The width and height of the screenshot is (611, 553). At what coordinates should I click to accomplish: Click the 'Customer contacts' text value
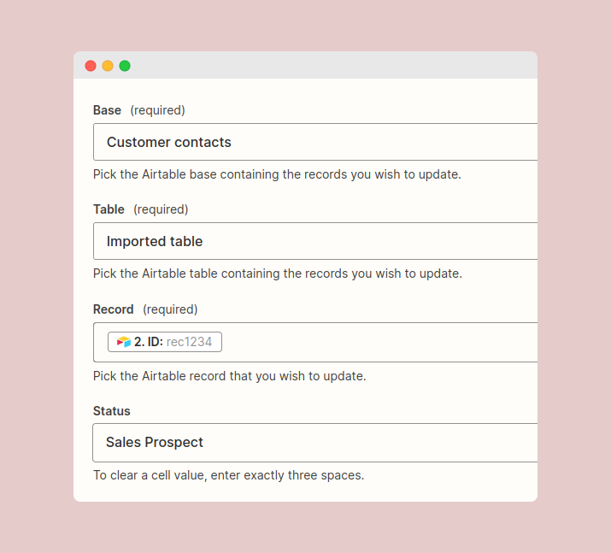tap(169, 142)
